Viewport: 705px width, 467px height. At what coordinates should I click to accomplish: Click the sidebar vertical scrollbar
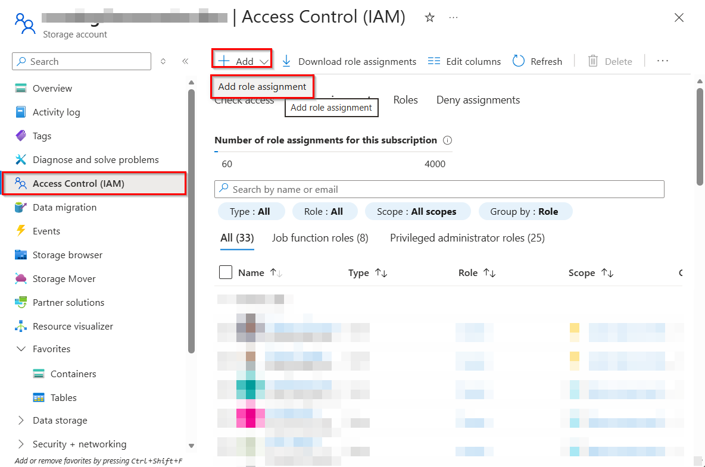[x=191, y=221]
